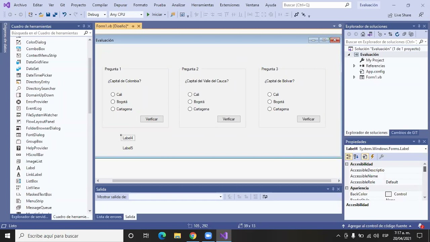The height and width of the screenshot is (242, 430).
Task: Click the Home icon in Solution Explorer
Action: pyautogui.click(x=363, y=34)
